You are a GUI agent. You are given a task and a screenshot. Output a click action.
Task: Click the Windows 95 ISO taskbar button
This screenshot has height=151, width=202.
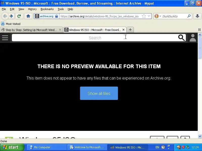(128, 147)
